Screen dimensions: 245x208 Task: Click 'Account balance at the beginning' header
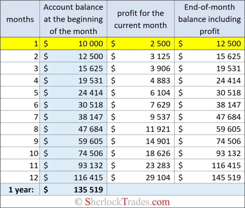pos(73,19)
